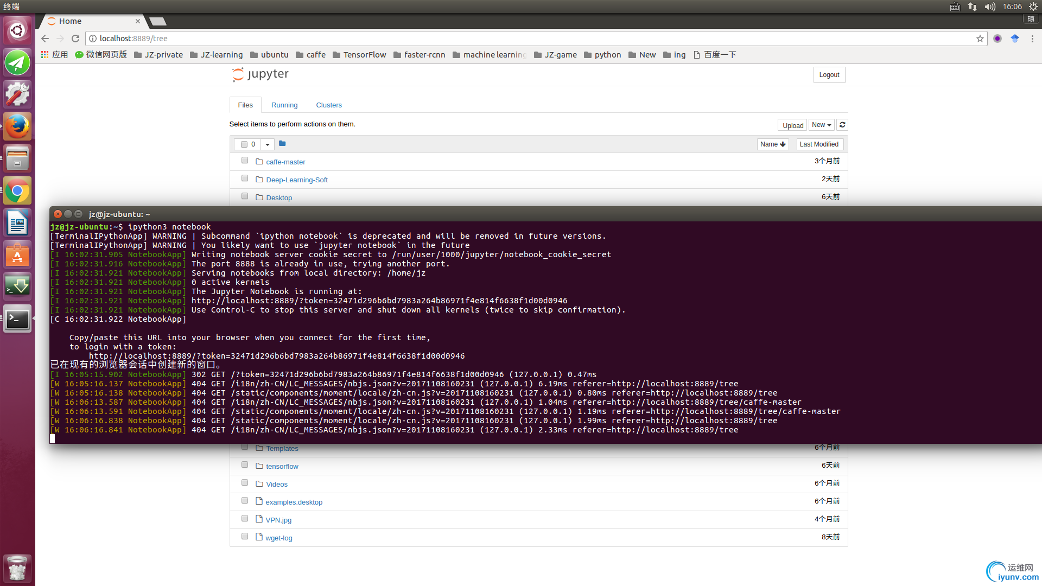Open the network indicator in top panel
Viewport: 1042px width, 586px height.
973,7
